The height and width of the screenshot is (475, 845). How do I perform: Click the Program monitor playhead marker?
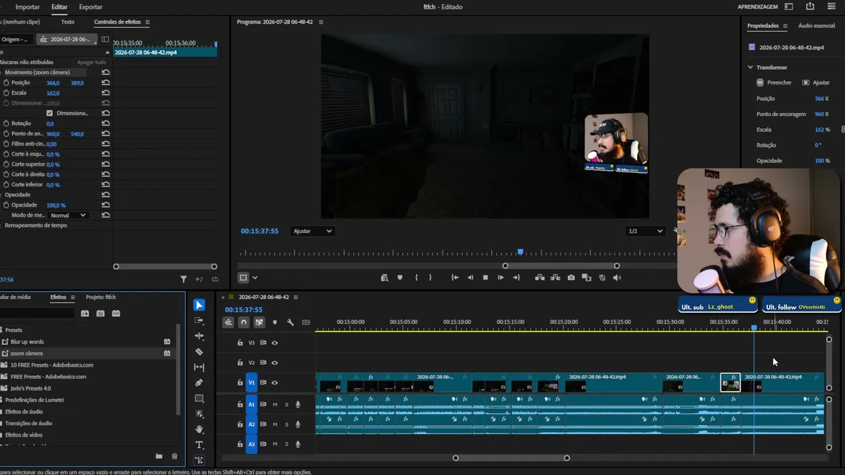(521, 251)
